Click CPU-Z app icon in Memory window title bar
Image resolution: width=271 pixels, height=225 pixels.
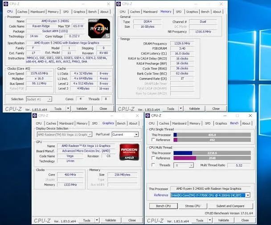[119, 4]
